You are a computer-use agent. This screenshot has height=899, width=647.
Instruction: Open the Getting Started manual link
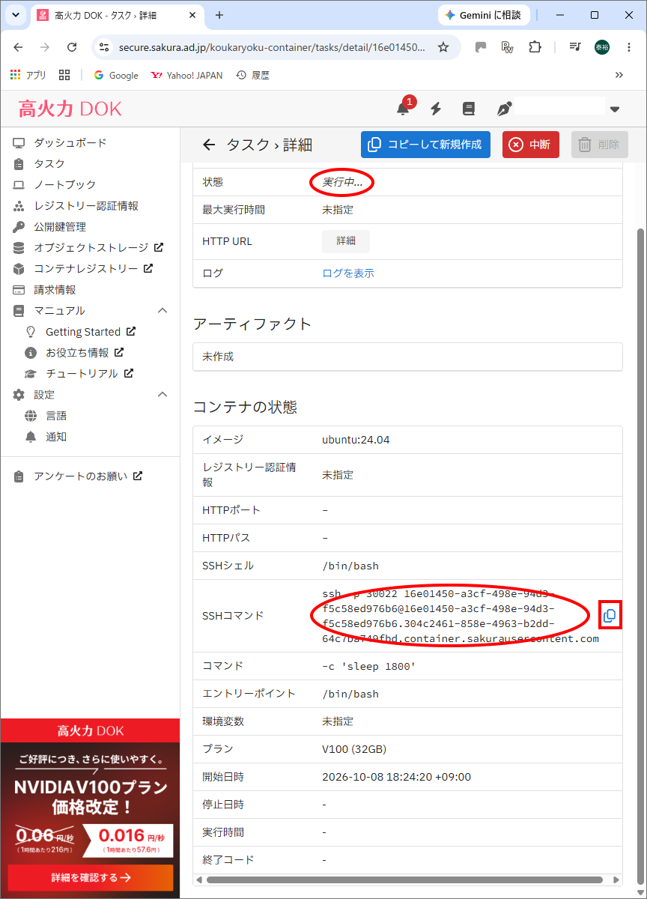90,331
